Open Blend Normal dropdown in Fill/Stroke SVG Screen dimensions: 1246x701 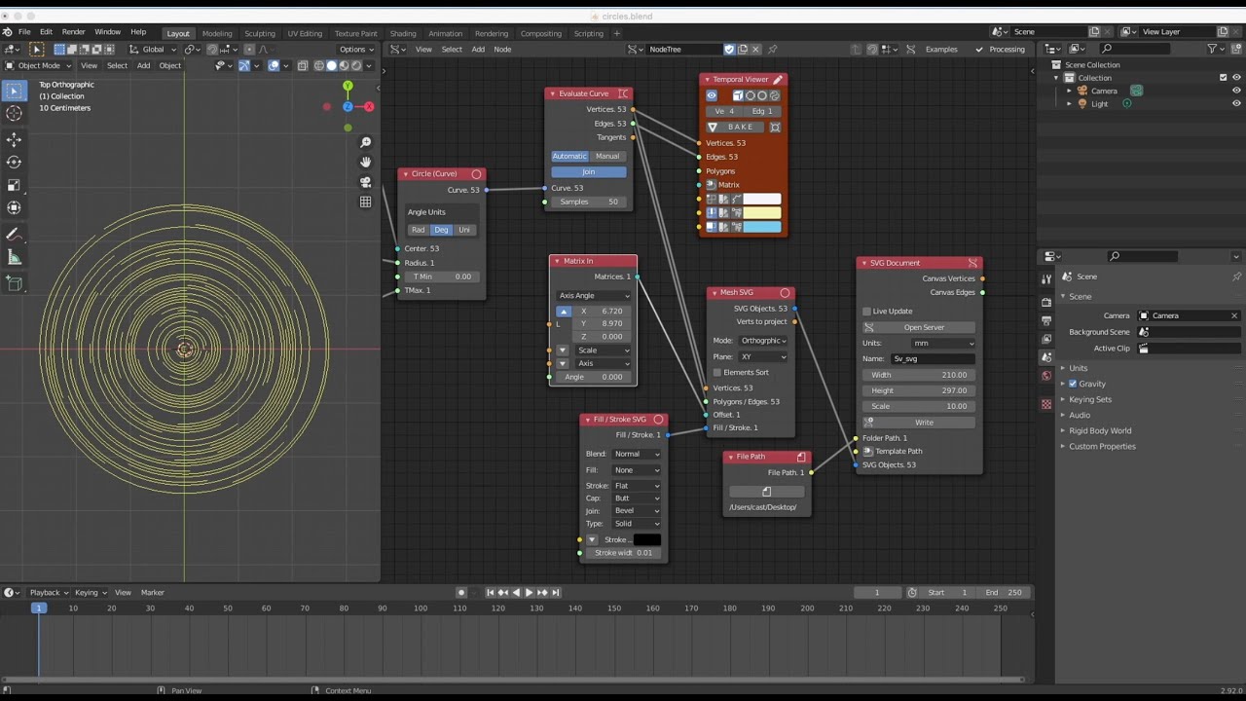tap(637, 454)
